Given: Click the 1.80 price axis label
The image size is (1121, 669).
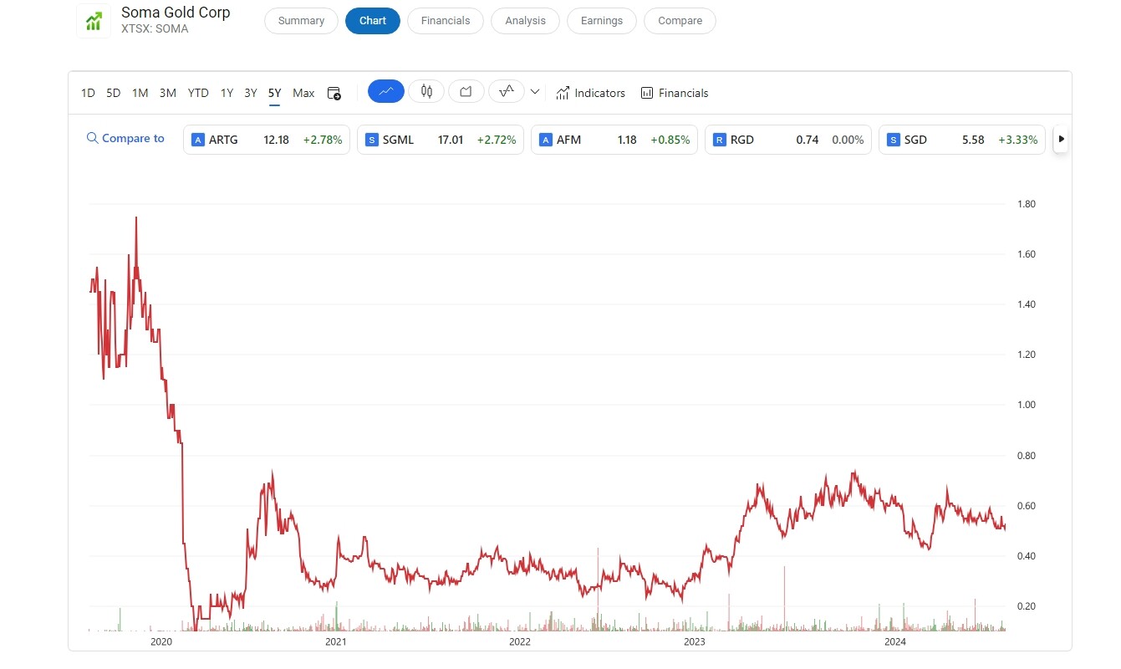Looking at the screenshot, I should (1026, 204).
